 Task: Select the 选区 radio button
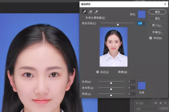pyautogui.click(x=98, y=72)
